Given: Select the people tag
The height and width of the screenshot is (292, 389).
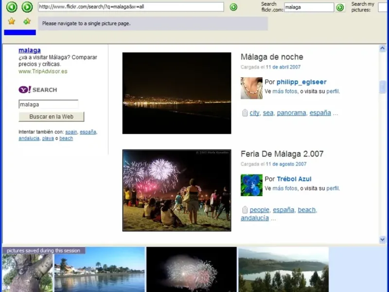Looking at the screenshot, I should pyautogui.click(x=260, y=210).
